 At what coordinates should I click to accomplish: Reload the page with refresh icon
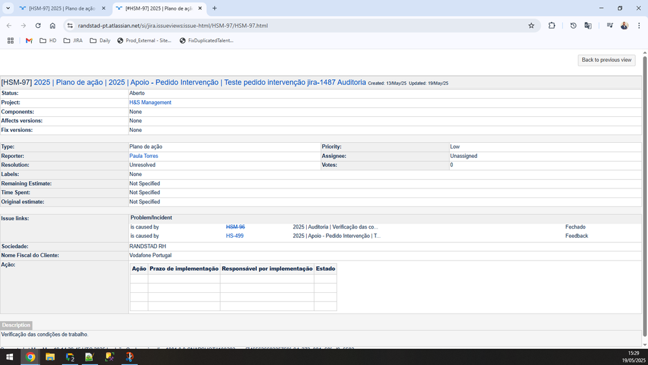pos(38,26)
